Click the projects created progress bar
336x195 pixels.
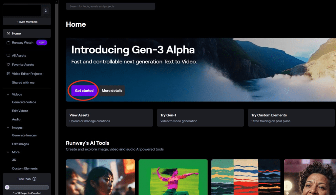tap(27, 187)
